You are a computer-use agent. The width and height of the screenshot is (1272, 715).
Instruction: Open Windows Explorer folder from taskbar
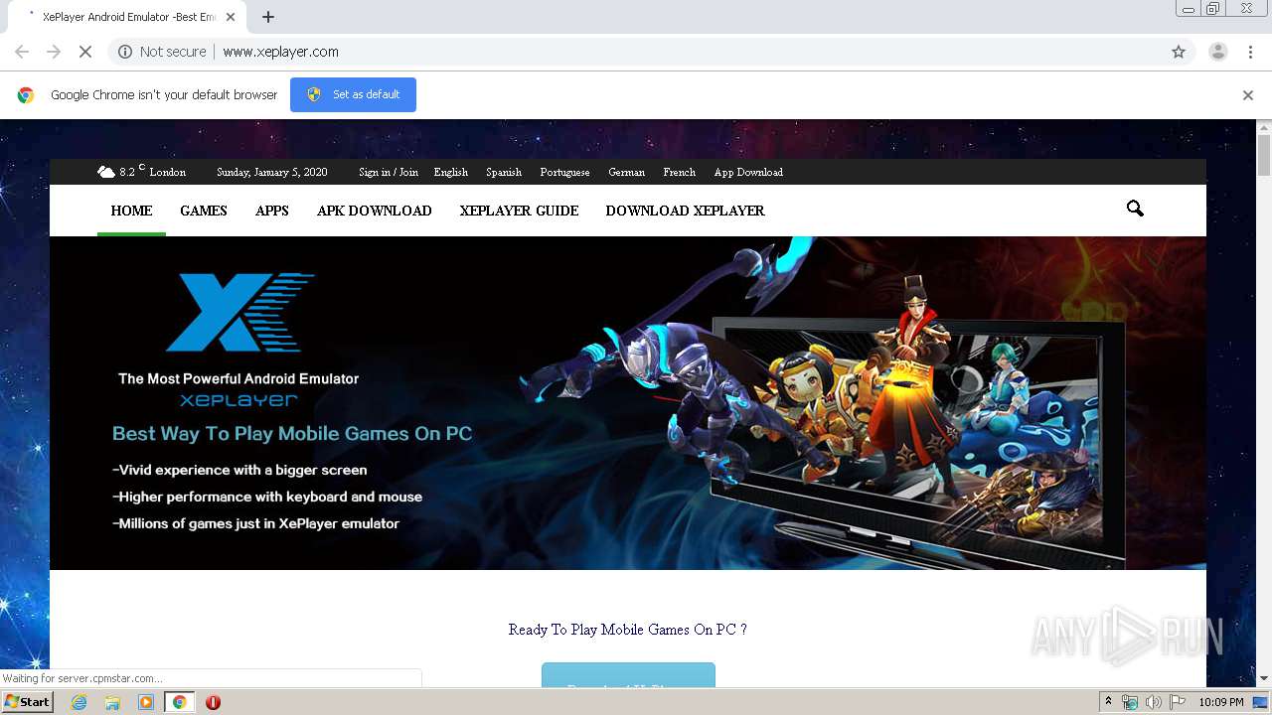click(x=112, y=702)
